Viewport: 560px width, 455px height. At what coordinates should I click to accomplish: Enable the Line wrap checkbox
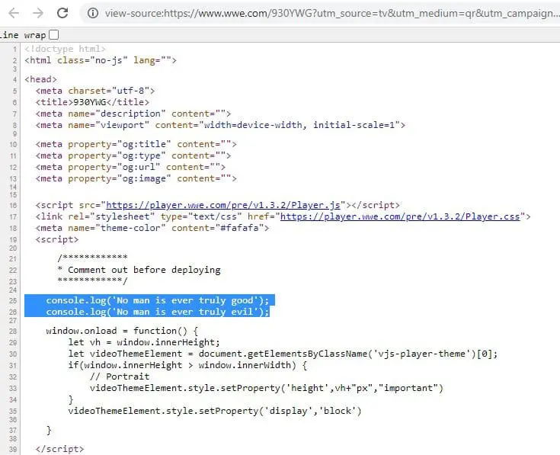coord(53,34)
